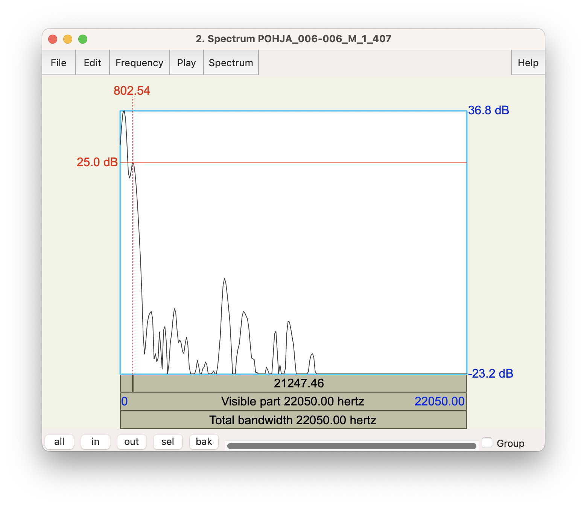
Task: Open the Help menu
Action: coord(528,63)
